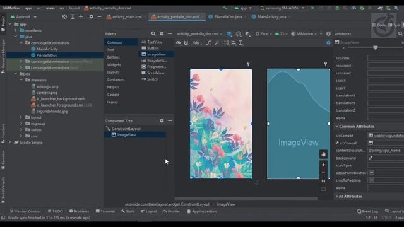
Task: Expand the mipmap folder
Action: [x=21, y=124]
